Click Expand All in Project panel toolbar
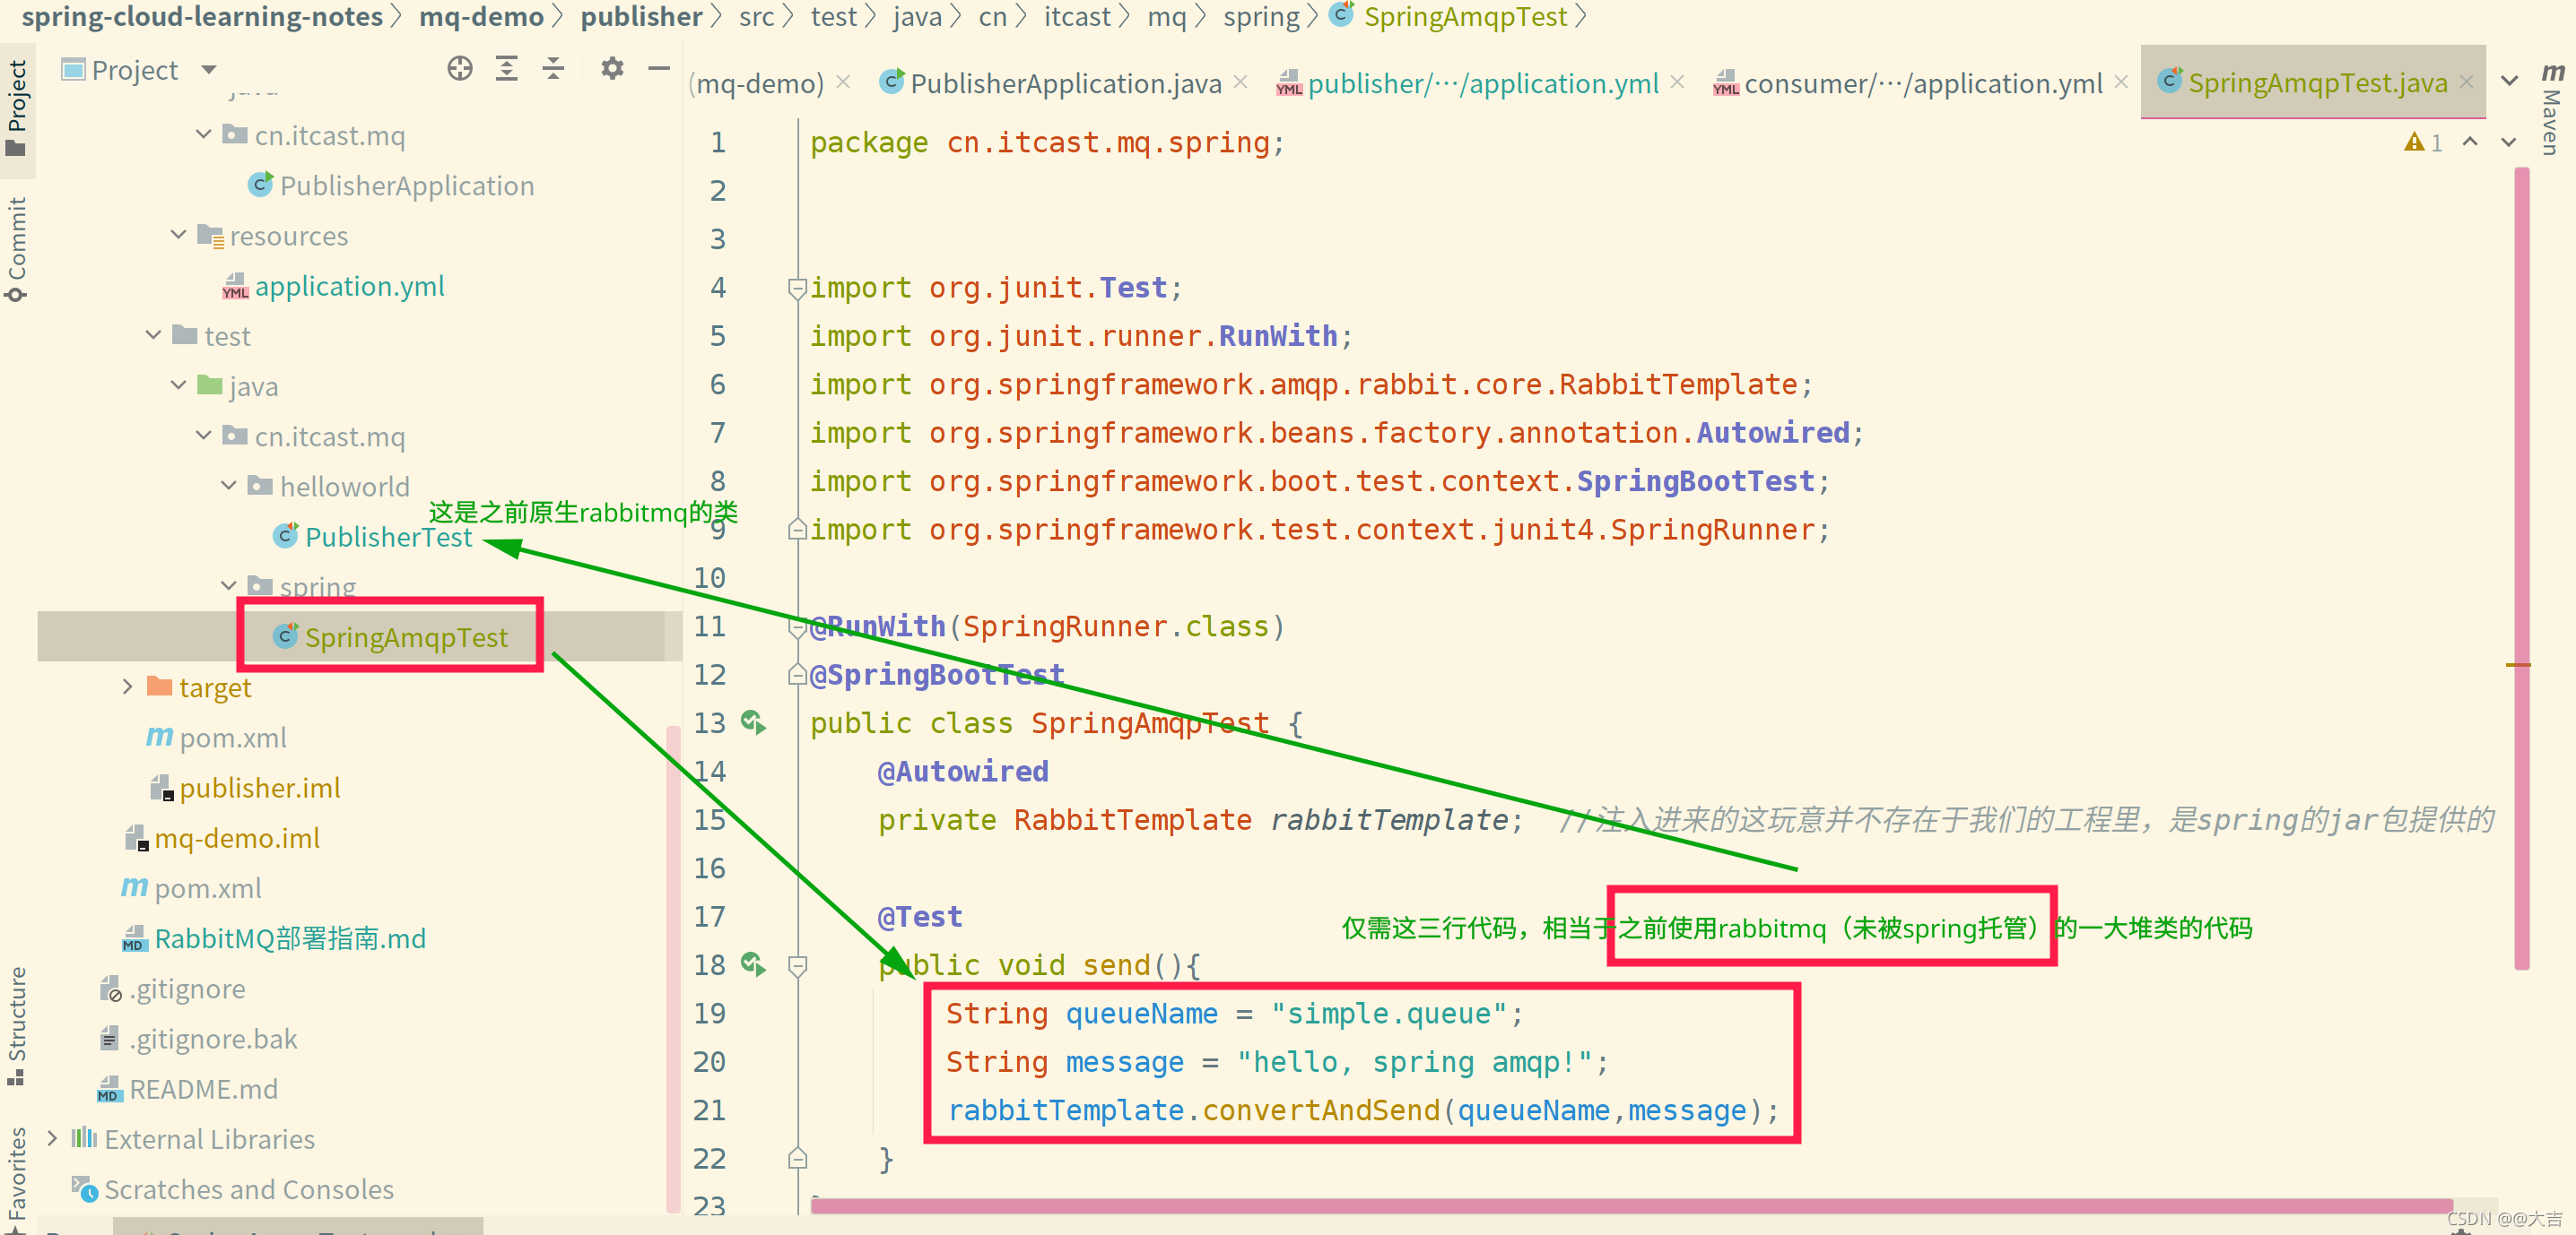 pos(507,69)
